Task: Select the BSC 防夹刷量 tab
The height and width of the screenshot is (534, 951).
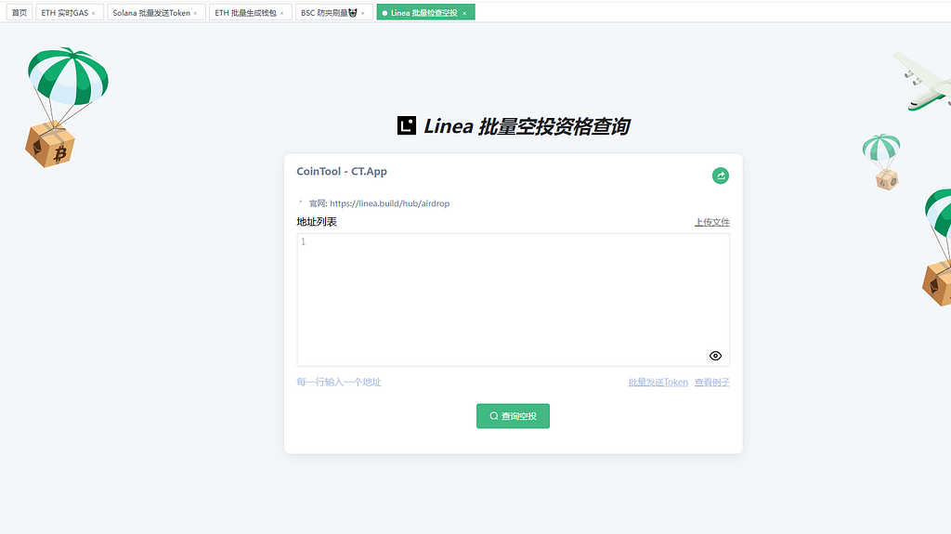Action: click(328, 13)
